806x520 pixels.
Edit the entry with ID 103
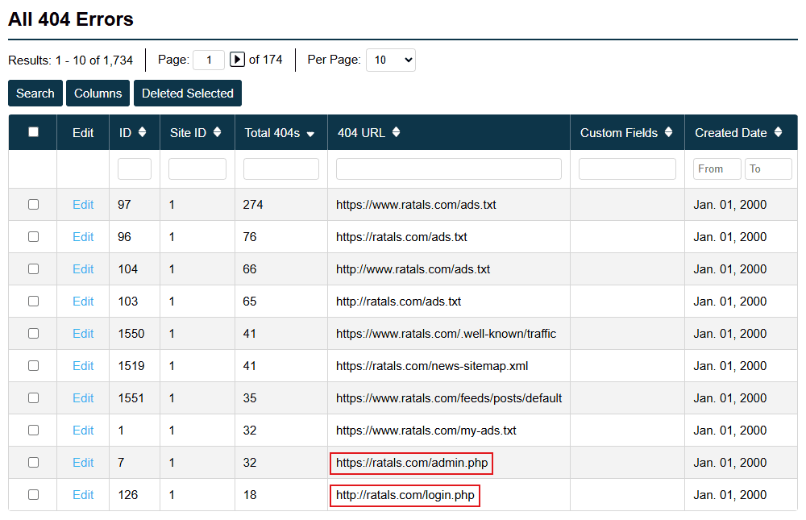click(83, 302)
